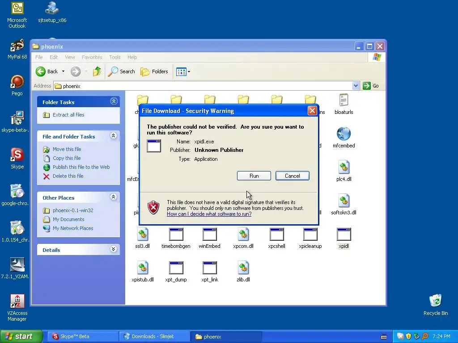Open the Windows Start menu
This screenshot has width=458, height=343.
coord(21,337)
